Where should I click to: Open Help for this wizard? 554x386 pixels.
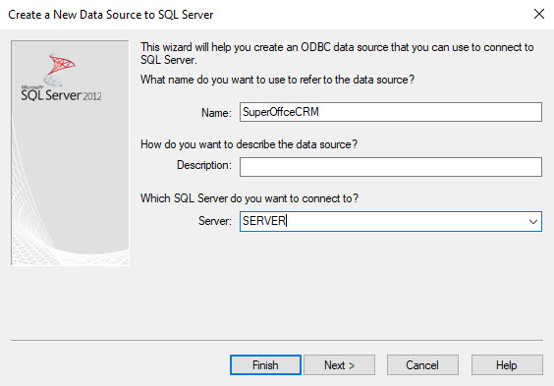tap(507, 364)
